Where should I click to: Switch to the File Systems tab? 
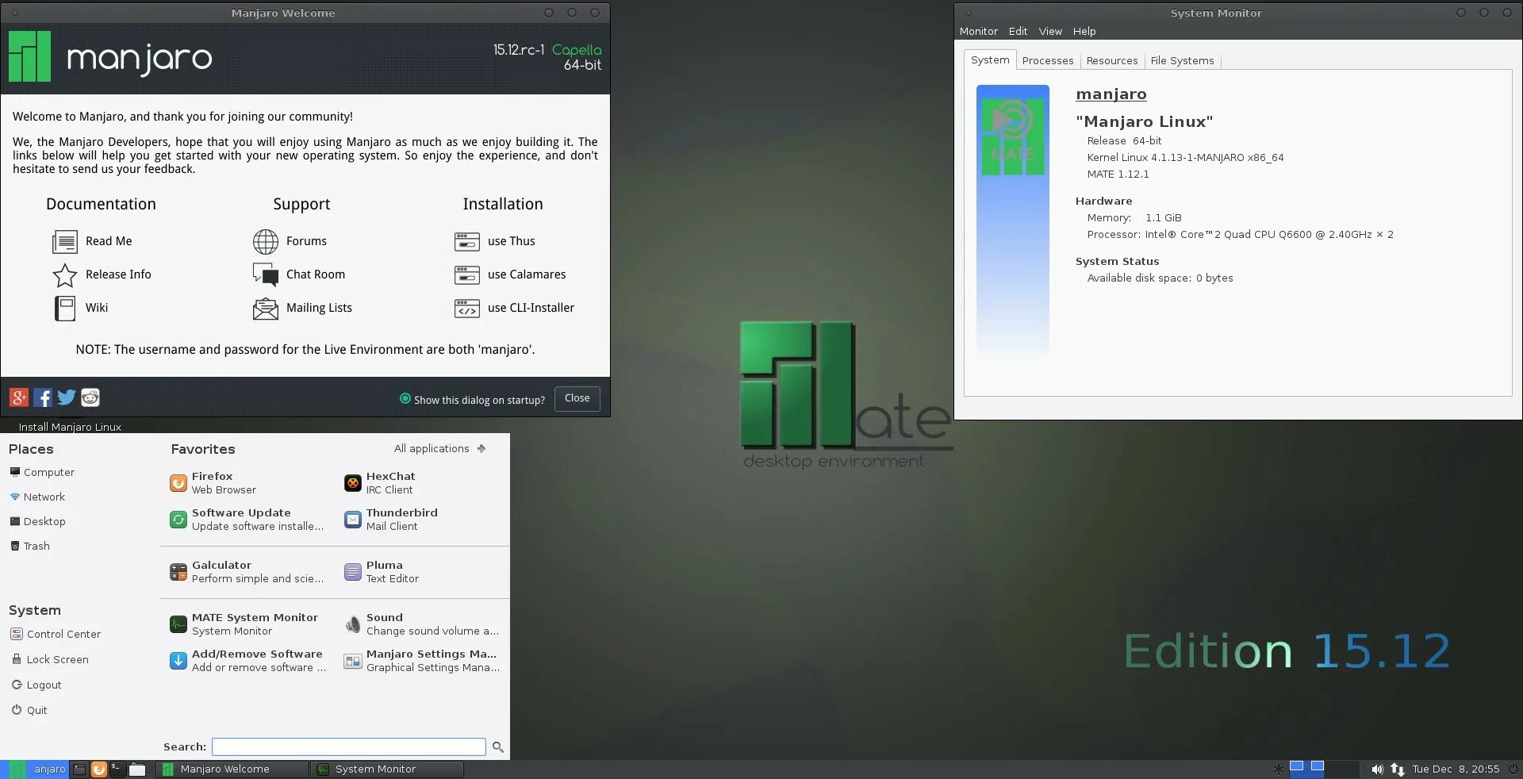[x=1182, y=61]
